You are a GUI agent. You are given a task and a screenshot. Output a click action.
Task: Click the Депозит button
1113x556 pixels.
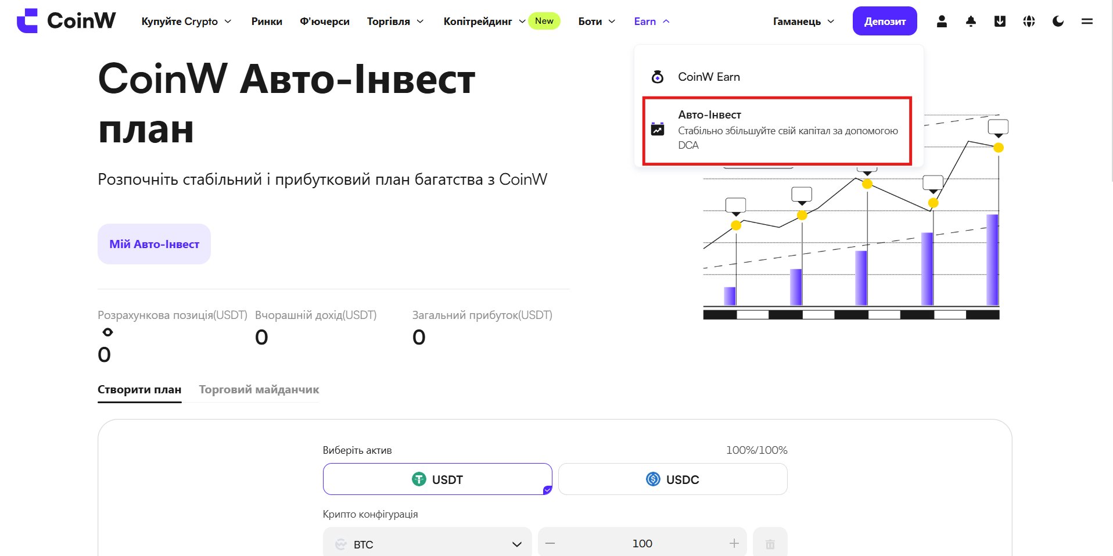click(x=885, y=21)
